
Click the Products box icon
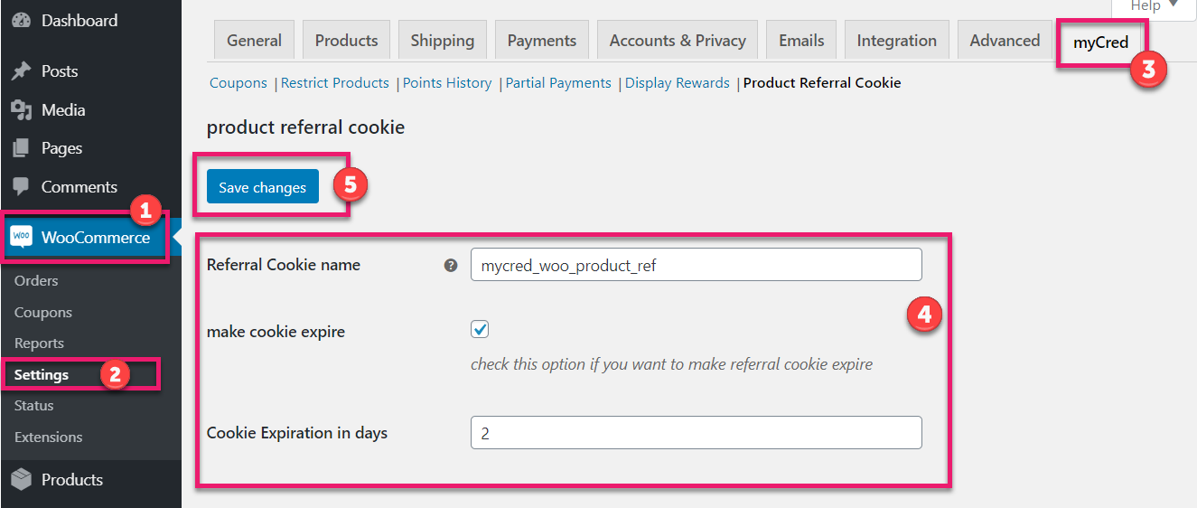(x=22, y=479)
